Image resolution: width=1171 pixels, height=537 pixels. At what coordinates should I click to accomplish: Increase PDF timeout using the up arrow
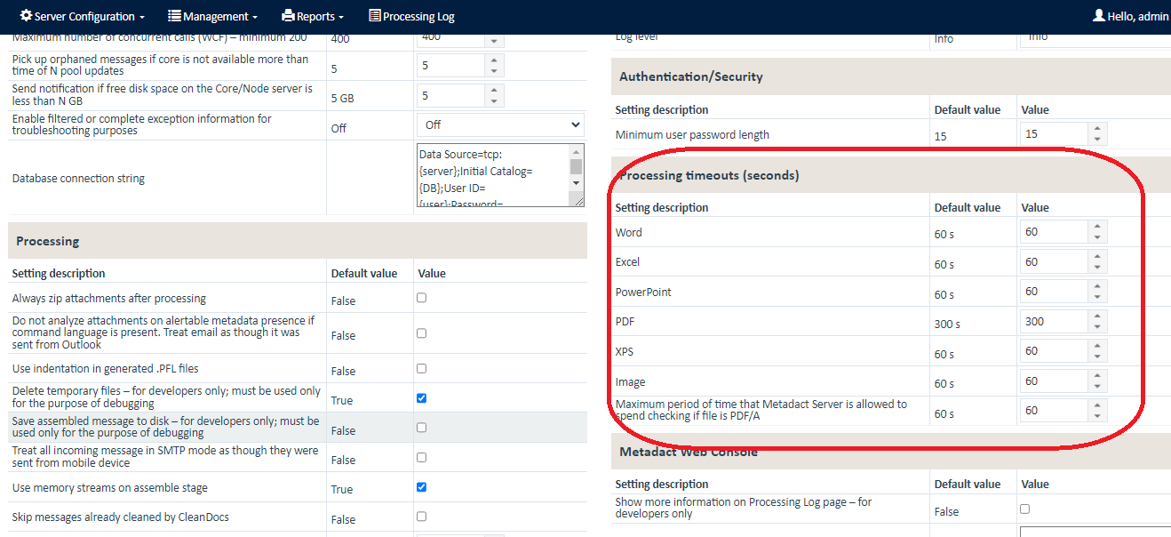pyautogui.click(x=1098, y=316)
